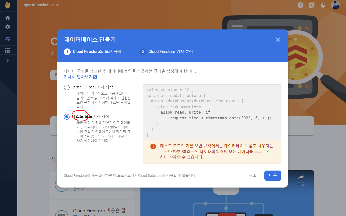This screenshot has height=216, width=346.
Task: Expand the sidebar with the chevron
Action: pos(8,61)
